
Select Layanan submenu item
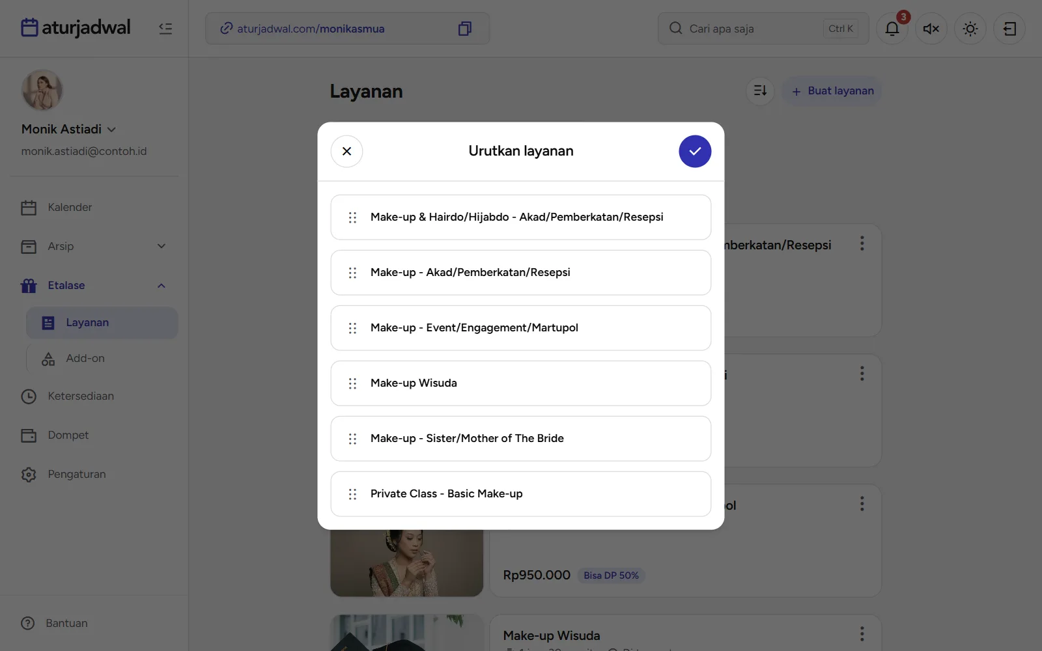pyautogui.click(x=102, y=323)
